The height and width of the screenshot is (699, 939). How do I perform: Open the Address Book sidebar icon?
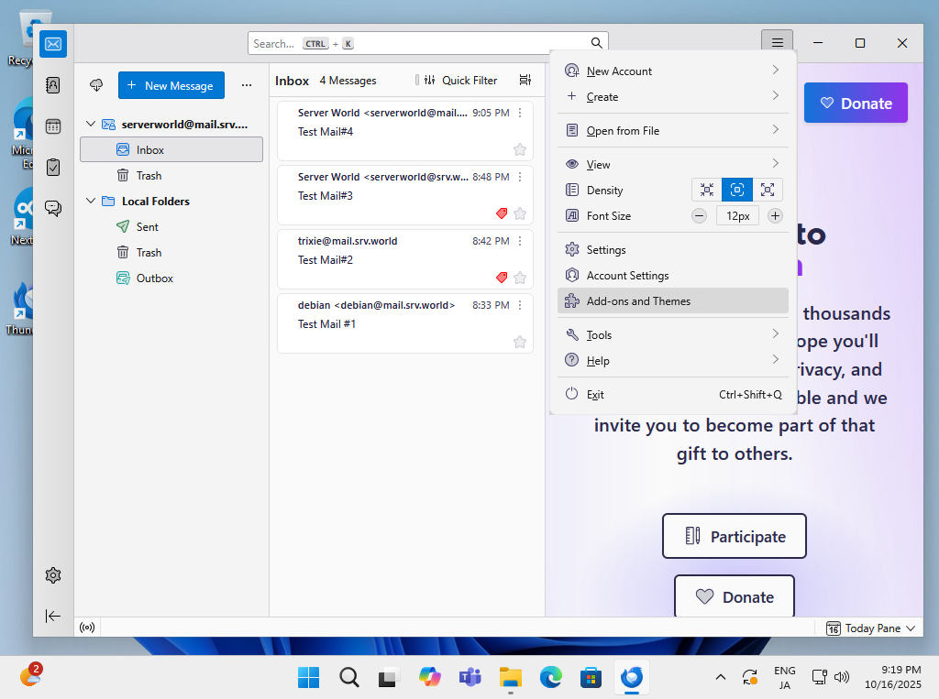[53, 85]
